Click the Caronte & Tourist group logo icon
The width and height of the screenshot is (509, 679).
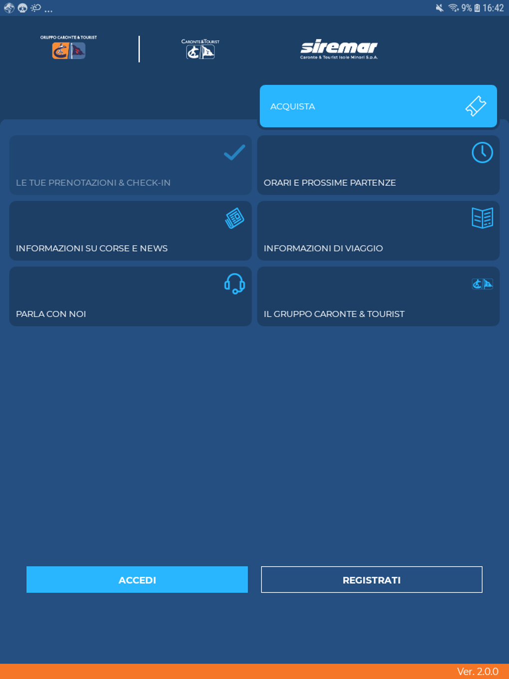click(x=482, y=284)
